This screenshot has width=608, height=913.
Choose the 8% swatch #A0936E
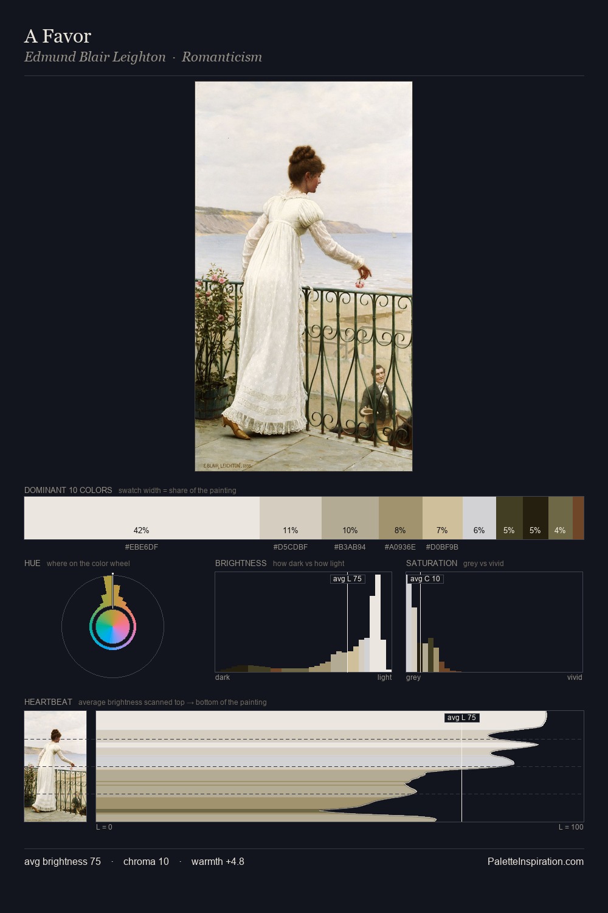click(400, 518)
